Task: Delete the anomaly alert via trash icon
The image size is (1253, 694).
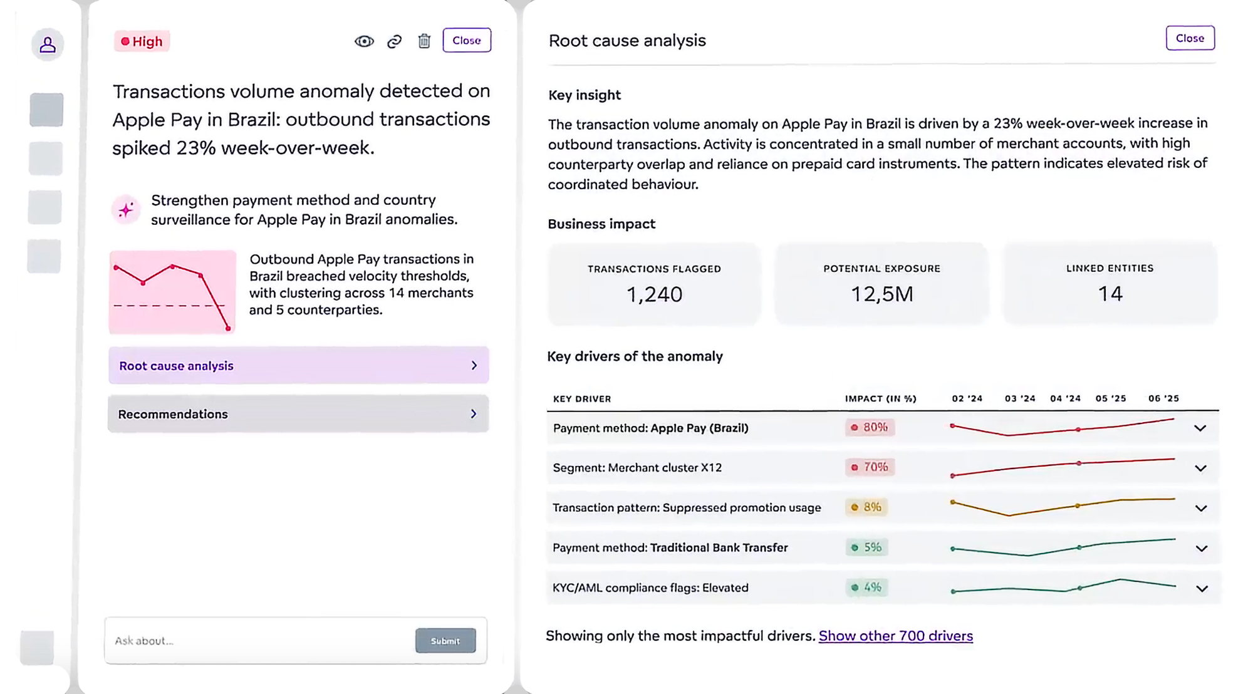Action: point(424,40)
